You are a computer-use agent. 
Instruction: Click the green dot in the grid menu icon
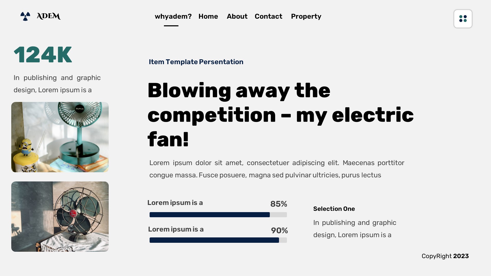(x=461, y=17)
